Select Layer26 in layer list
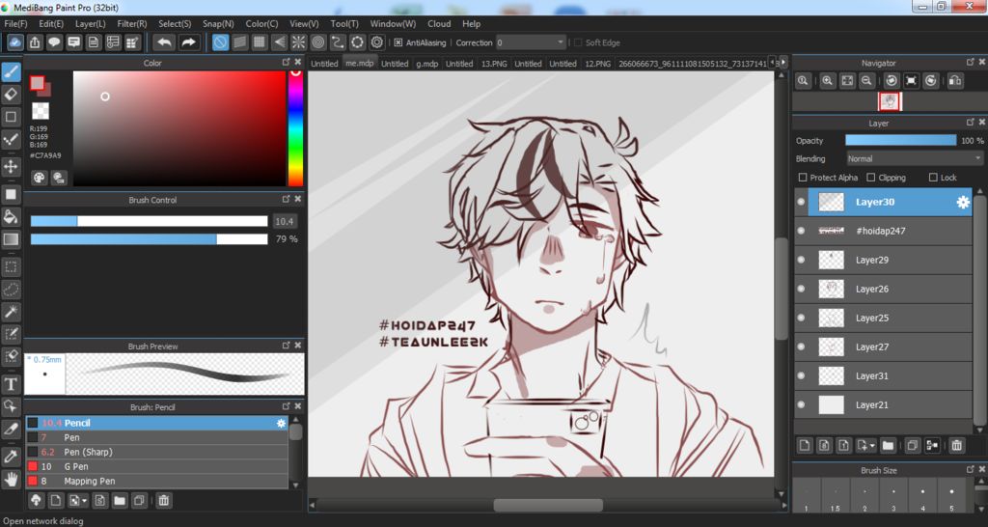988x527 pixels. (x=883, y=290)
